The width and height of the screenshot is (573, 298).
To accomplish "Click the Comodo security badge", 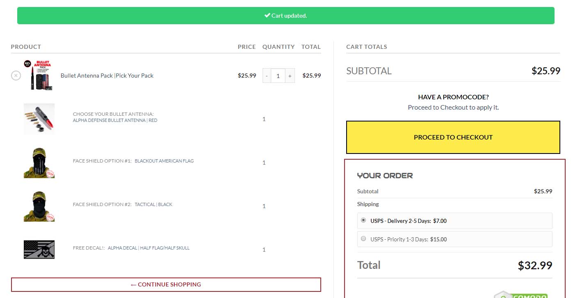I will [520, 294].
